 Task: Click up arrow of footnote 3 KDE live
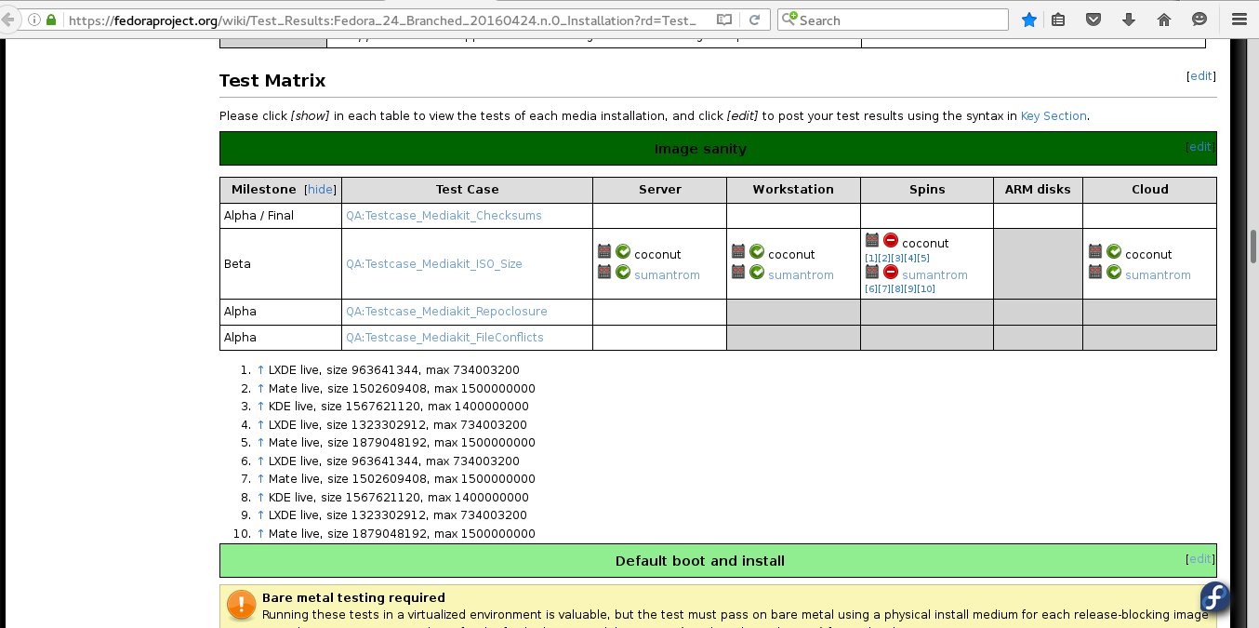point(260,407)
